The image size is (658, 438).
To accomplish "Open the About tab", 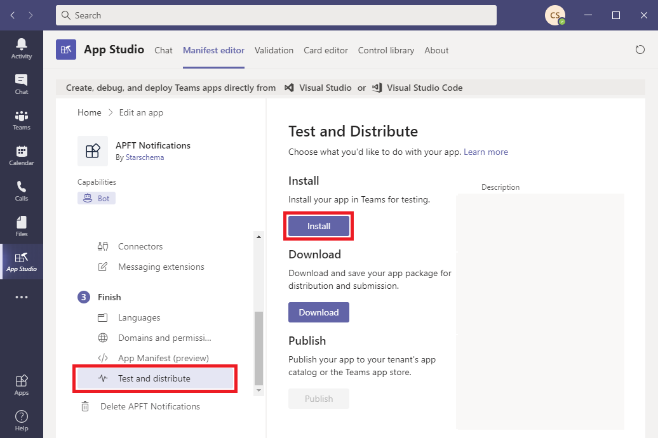I will [436, 50].
